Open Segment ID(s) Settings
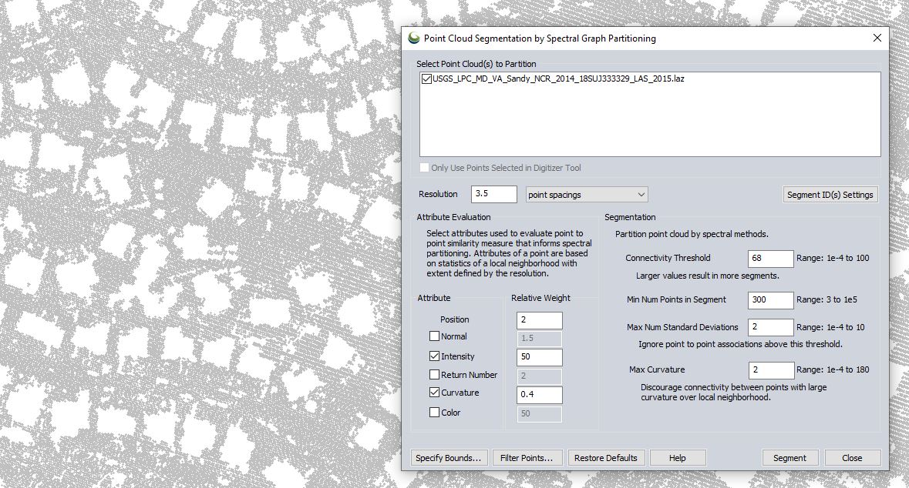This screenshot has height=488, width=909. (x=830, y=195)
